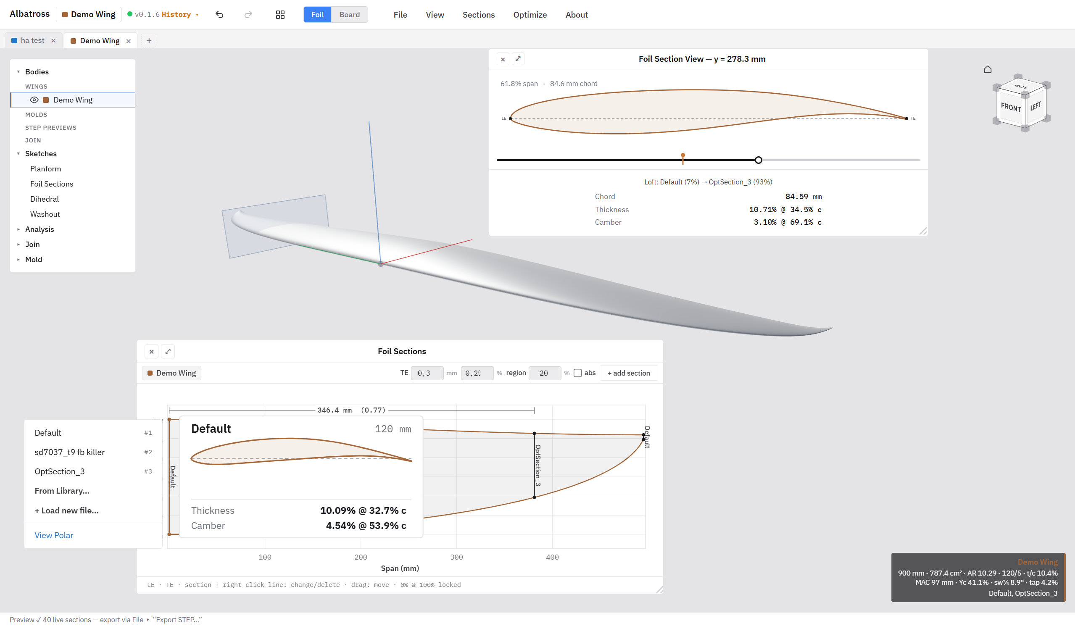Maximize the Foil Sections panel

168,351
